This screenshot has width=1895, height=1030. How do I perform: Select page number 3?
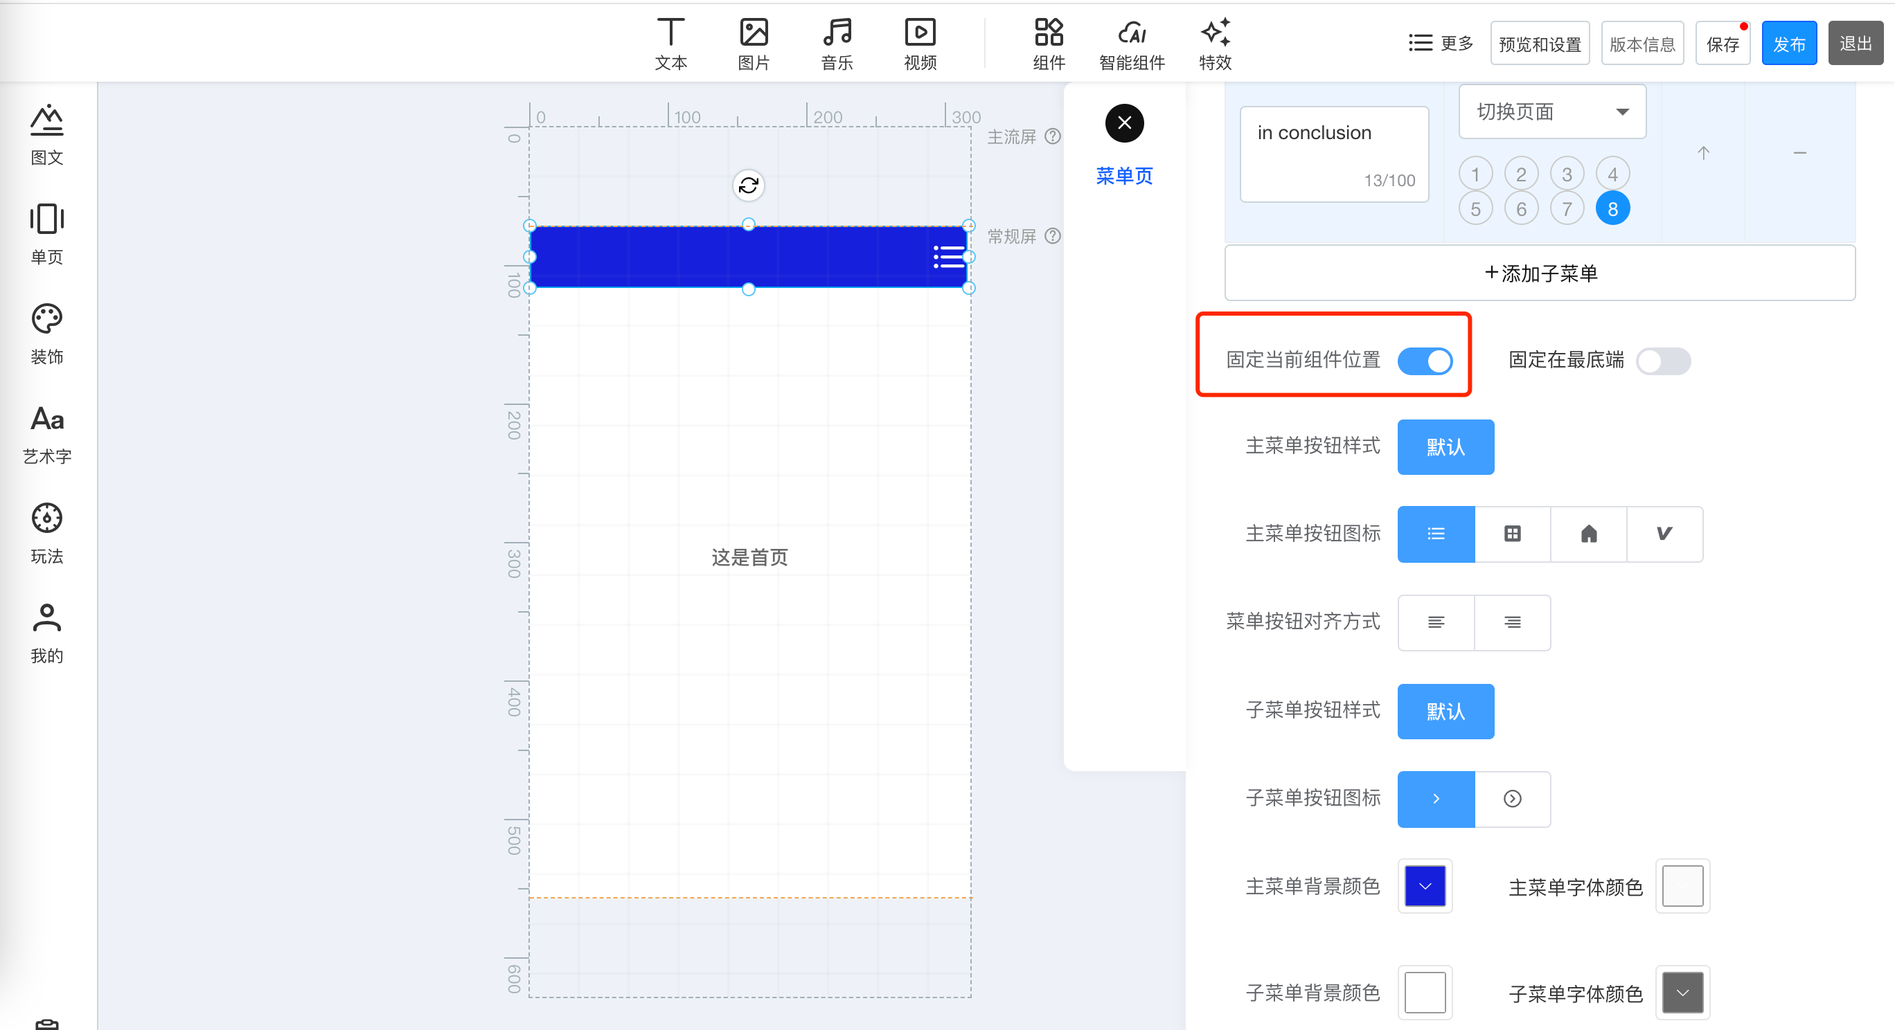[1566, 174]
